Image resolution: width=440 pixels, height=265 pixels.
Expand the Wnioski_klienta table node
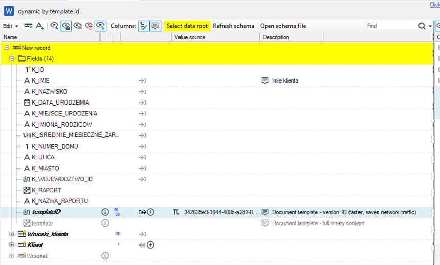(x=11, y=234)
